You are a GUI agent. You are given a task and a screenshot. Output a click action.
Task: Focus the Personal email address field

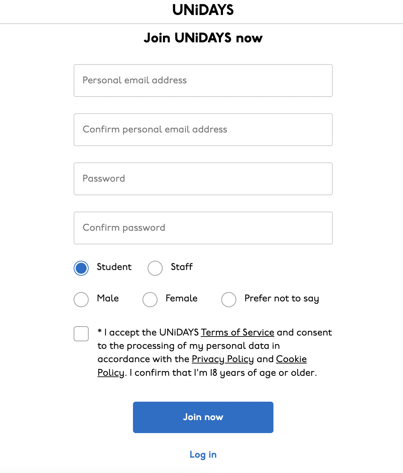coord(203,81)
